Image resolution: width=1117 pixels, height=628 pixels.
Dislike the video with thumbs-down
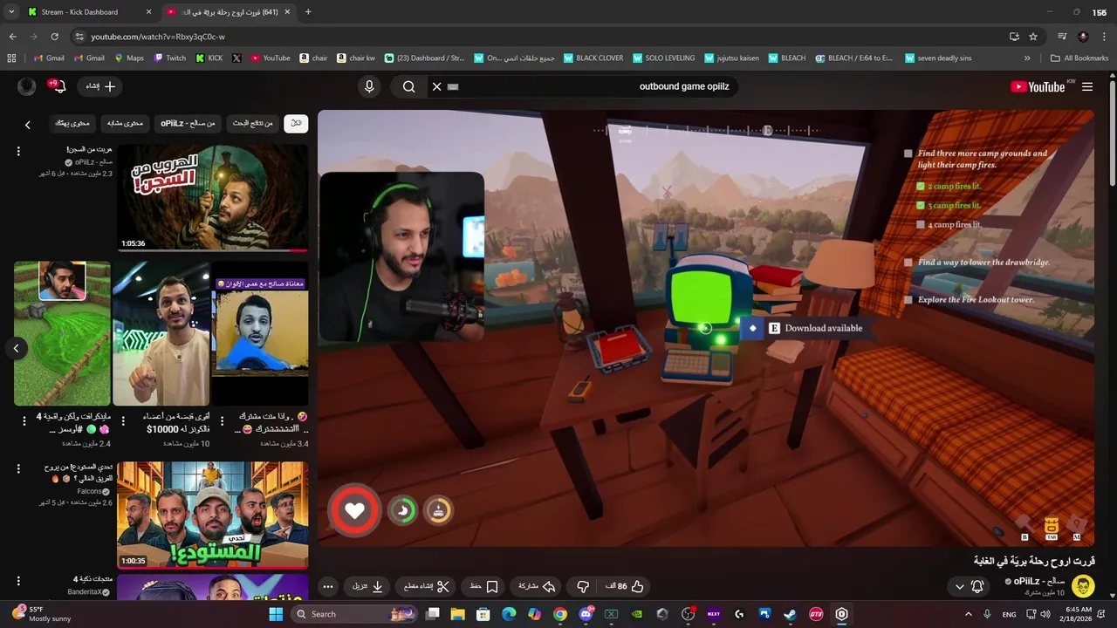pyautogui.click(x=583, y=586)
